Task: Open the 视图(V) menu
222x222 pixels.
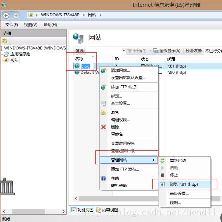Action: point(31,25)
